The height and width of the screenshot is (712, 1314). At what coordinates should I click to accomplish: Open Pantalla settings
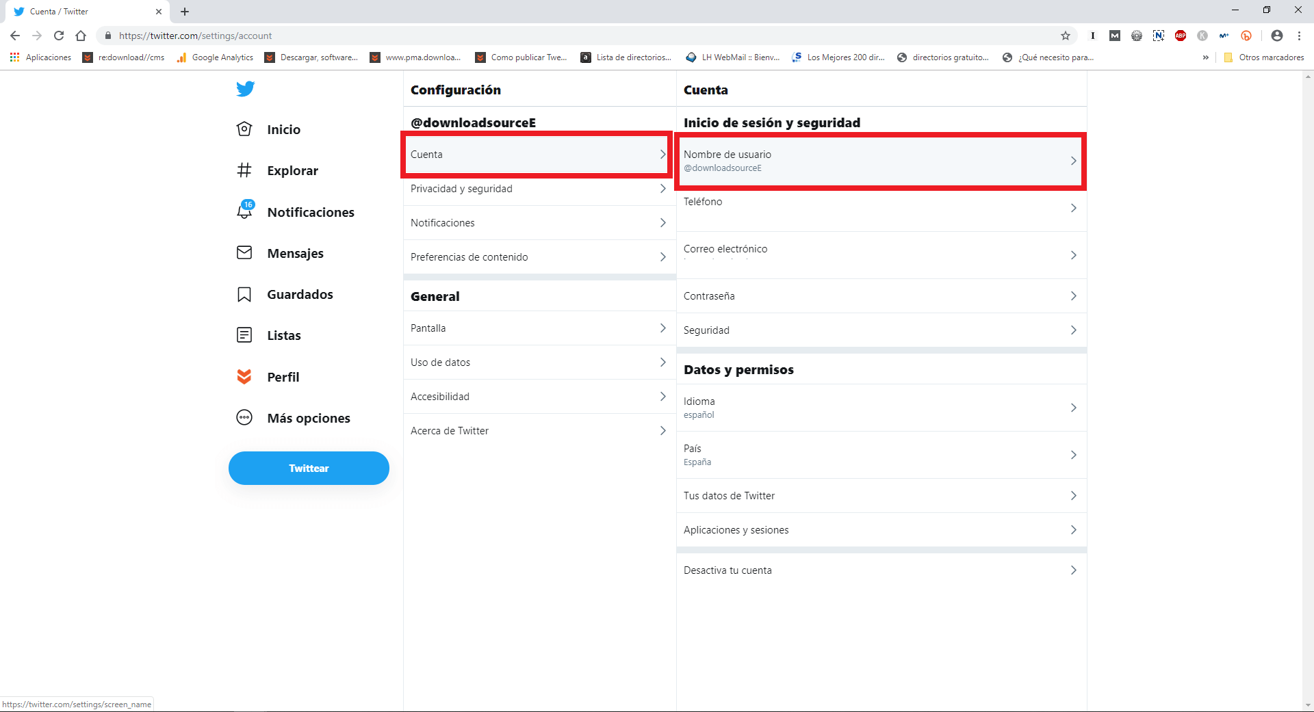pyautogui.click(x=540, y=328)
